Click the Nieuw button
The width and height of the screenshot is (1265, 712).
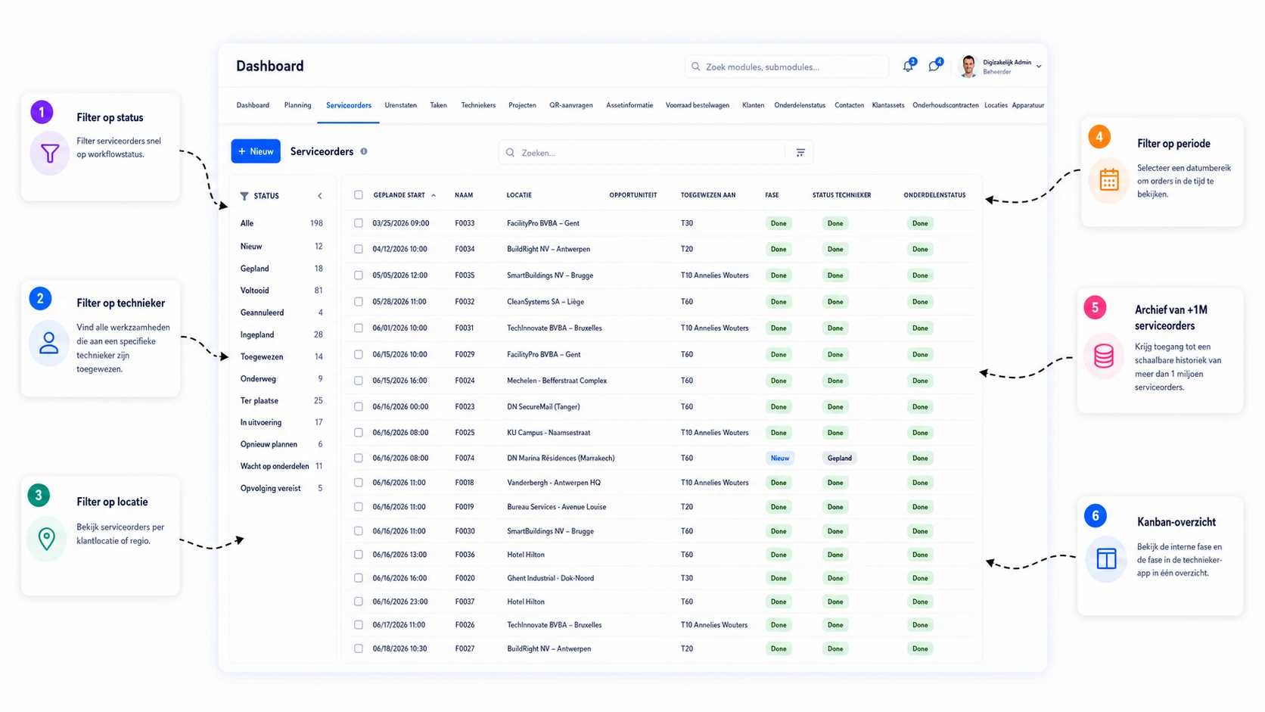click(256, 151)
